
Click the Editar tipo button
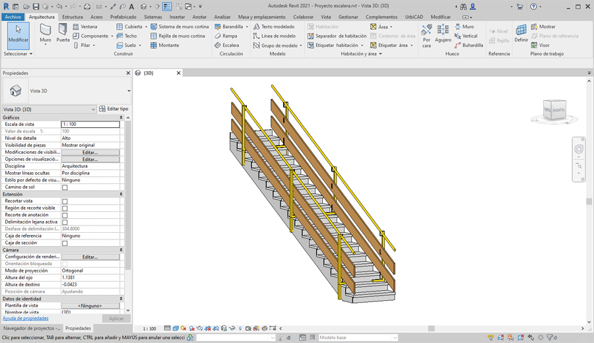pos(114,109)
